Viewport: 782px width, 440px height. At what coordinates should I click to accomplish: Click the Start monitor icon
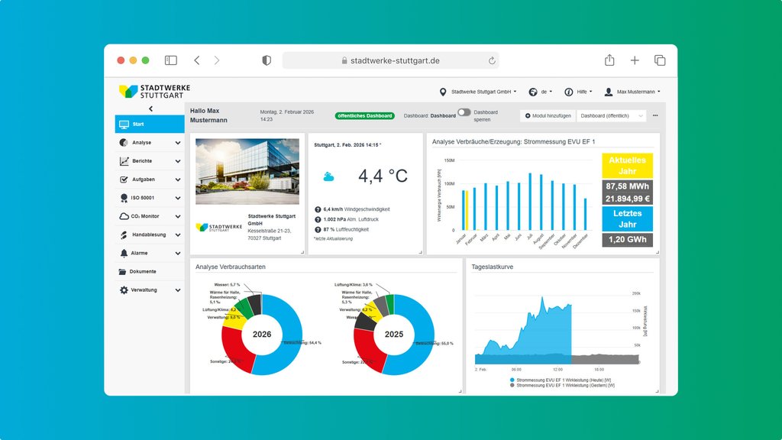pos(124,125)
